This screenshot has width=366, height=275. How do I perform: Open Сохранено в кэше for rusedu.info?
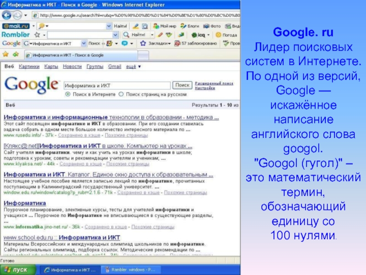tap(79, 135)
